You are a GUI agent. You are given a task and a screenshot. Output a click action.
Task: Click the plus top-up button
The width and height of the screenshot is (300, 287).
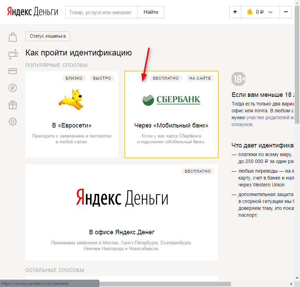pyautogui.click(x=235, y=12)
